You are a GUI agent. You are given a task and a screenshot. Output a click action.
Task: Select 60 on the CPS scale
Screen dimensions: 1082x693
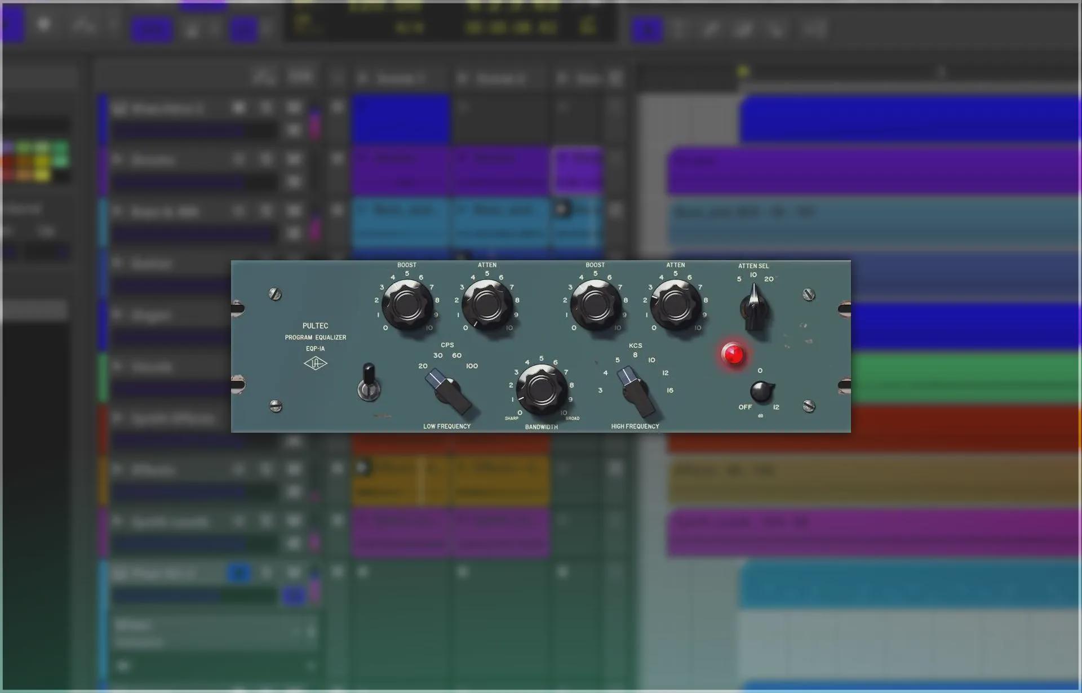coord(456,355)
